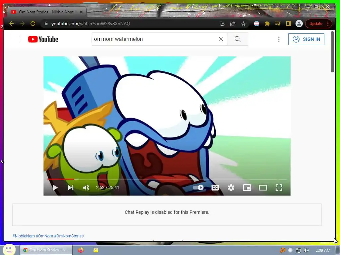
Task: Go back to the previous page
Action: [12, 24]
